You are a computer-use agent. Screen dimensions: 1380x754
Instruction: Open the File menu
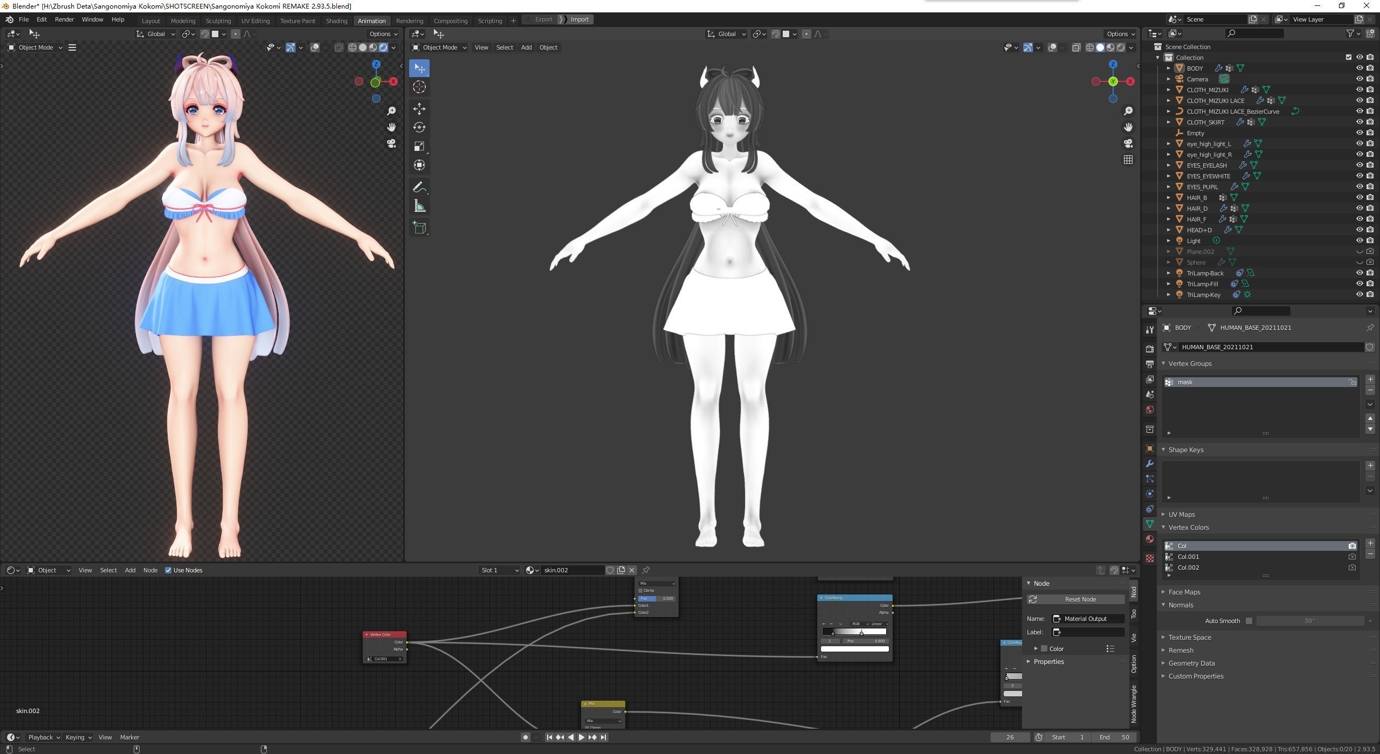(x=24, y=19)
